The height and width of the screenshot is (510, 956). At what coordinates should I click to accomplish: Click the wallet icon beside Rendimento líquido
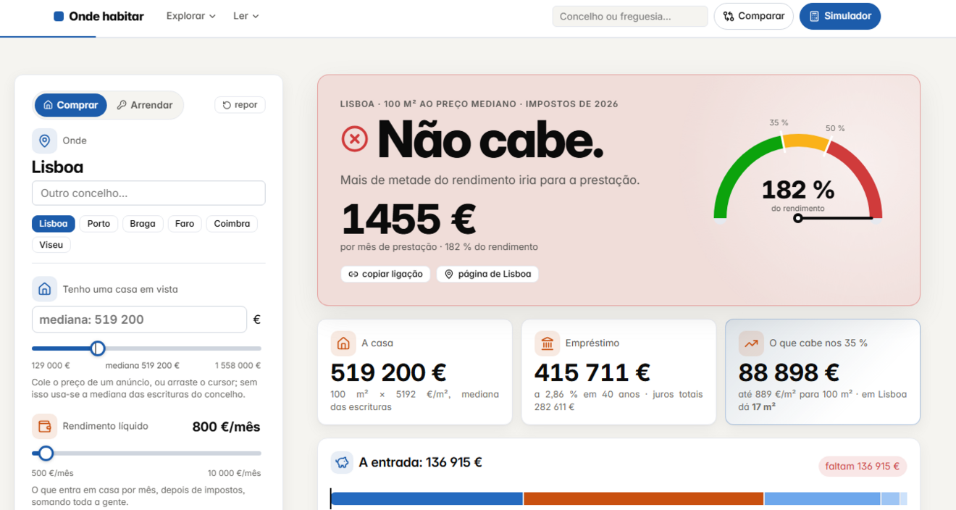44,426
